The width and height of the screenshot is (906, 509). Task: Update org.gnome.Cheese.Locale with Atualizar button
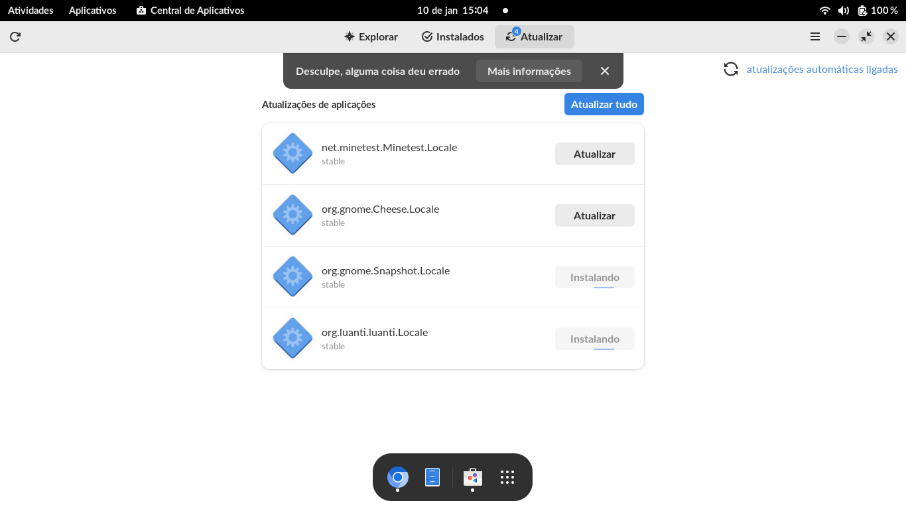(x=594, y=215)
